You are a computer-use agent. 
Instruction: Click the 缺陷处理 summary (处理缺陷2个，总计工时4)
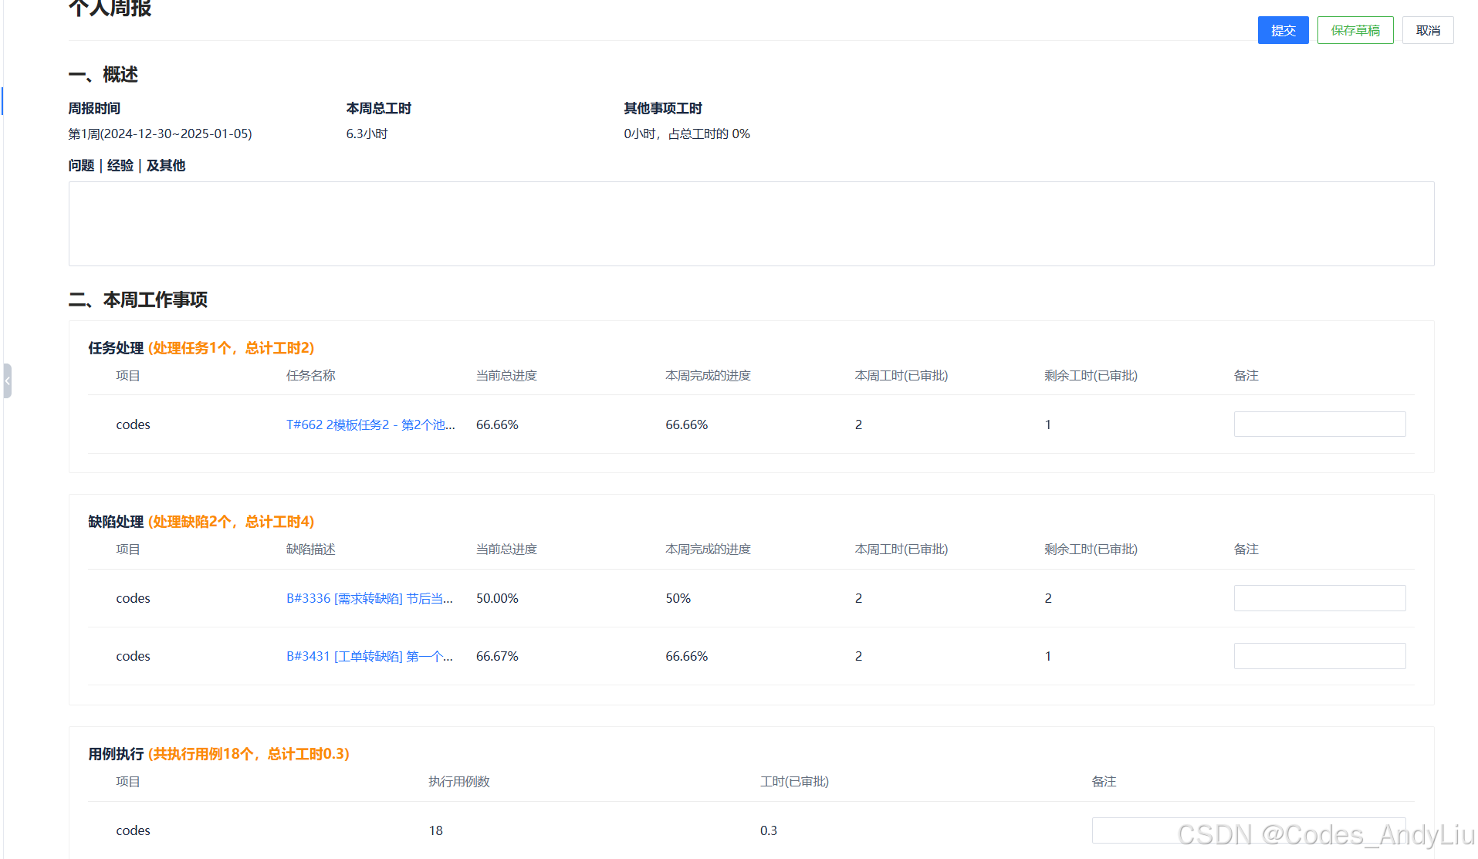click(x=231, y=522)
